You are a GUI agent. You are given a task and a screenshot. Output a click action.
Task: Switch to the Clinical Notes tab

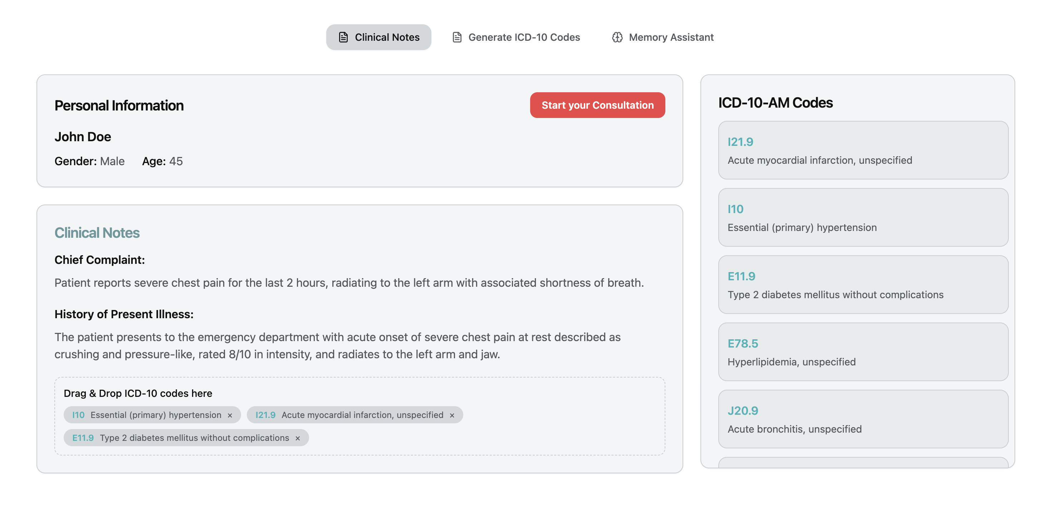click(378, 37)
